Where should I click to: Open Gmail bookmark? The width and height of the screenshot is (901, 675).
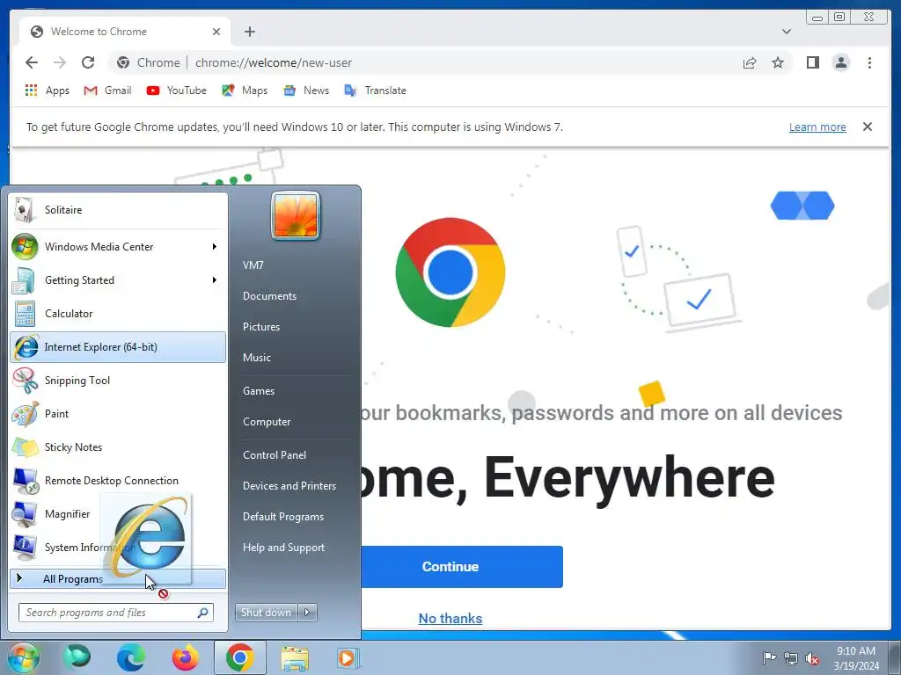(x=107, y=91)
